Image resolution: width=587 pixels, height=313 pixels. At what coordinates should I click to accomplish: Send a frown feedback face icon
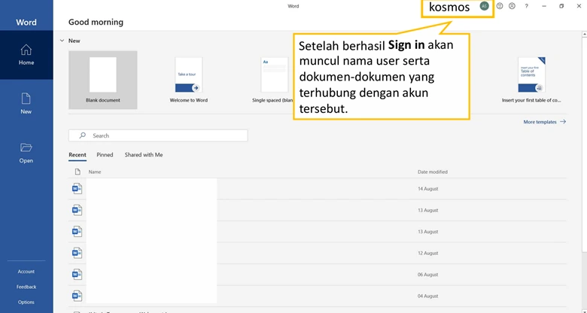512,6
